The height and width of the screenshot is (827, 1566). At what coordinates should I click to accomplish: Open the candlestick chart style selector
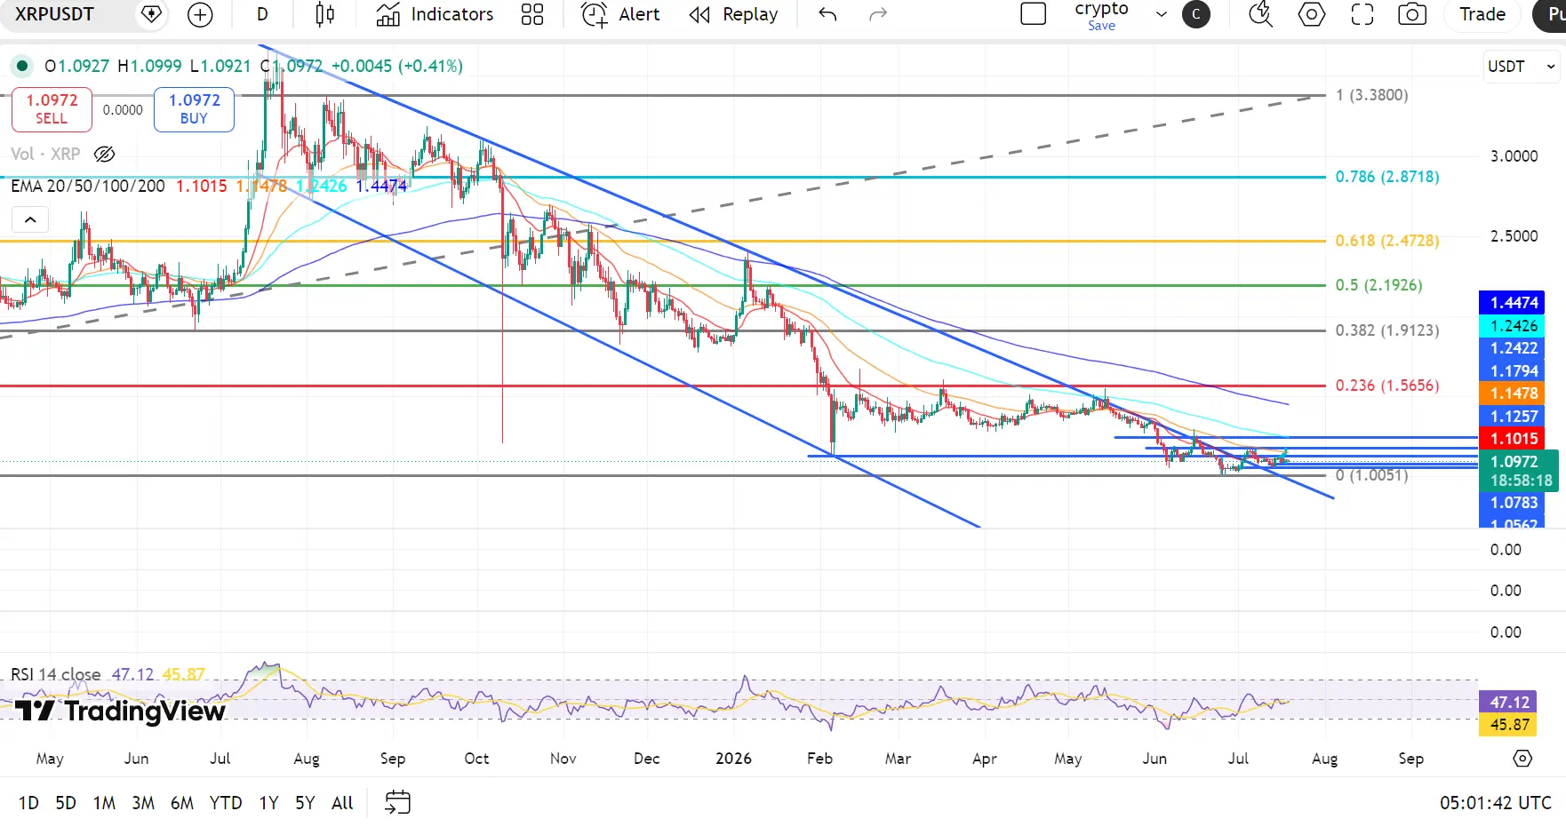point(325,14)
